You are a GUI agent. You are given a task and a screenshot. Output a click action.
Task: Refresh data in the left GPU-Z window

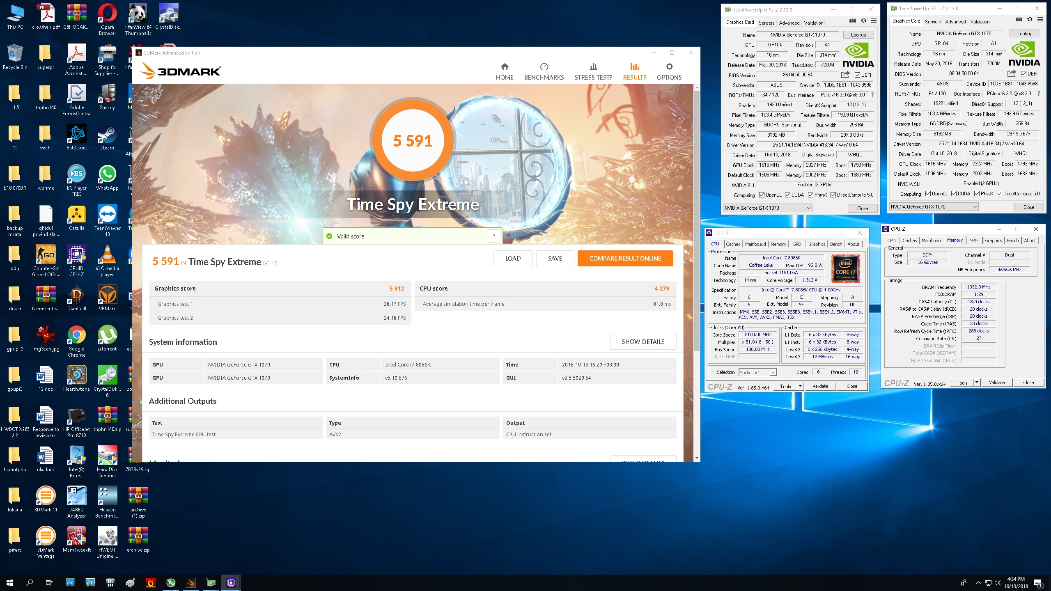863,21
